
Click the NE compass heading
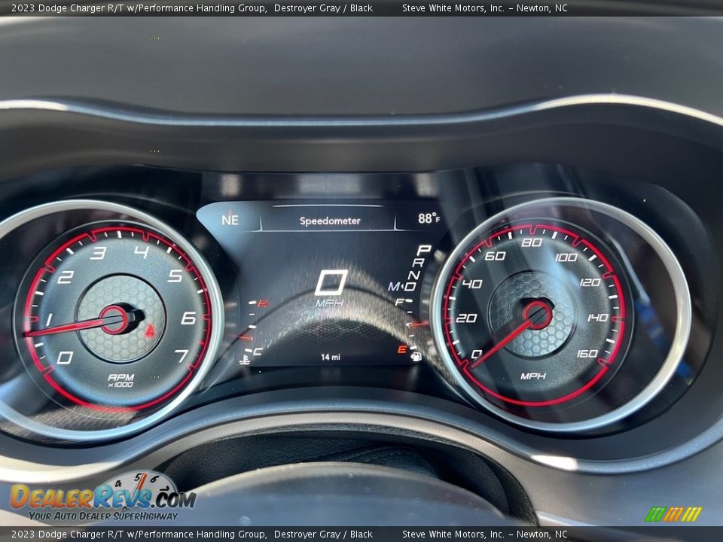[230, 221]
